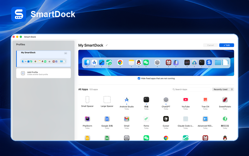Select Google 文档 in All Apps grid
Screen dimensions: 249x156
pyautogui.click(x=107, y=122)
